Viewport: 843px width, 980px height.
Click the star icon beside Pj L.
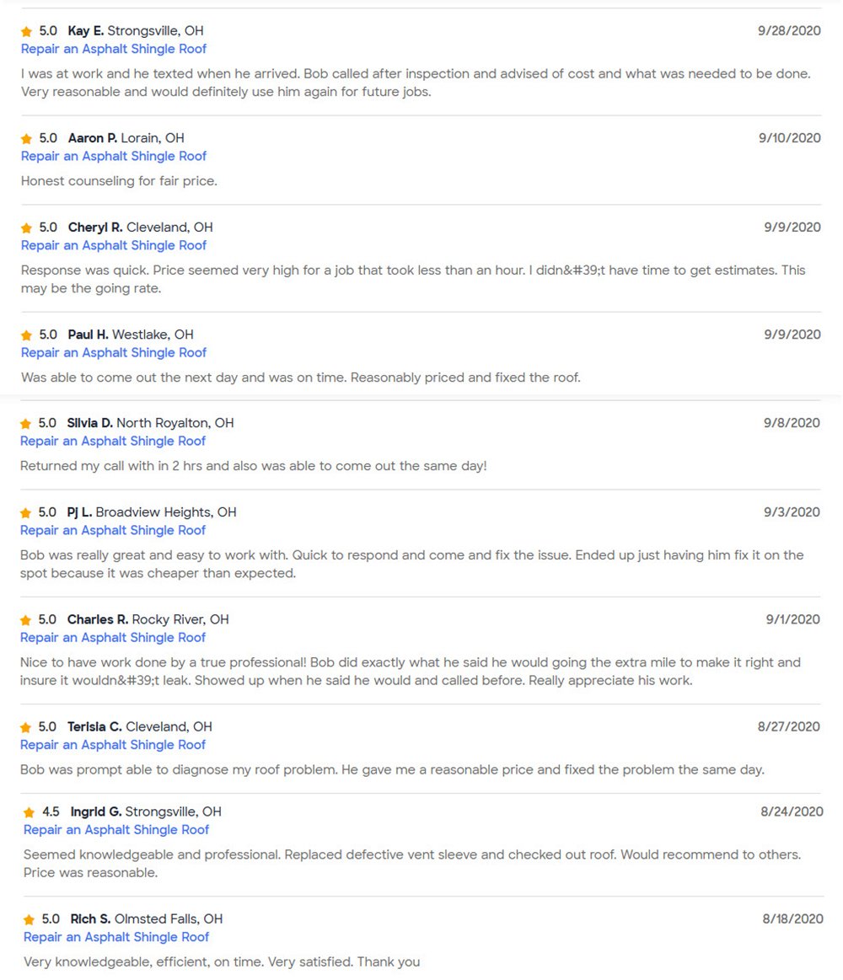click(x=25, y=513)
